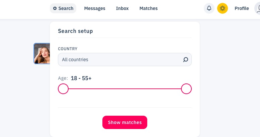This screenshot has height=137, width=260.
Task: Select the maximum age slider handle
Action: (x=186, y=89)
